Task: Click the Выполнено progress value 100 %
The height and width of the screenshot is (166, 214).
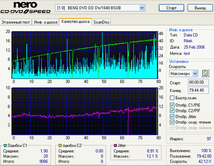Action: [x=206, y=150]
